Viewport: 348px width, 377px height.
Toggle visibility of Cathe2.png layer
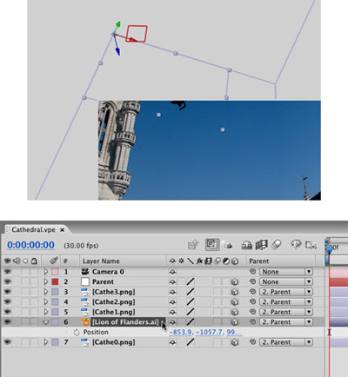(7, 302)
